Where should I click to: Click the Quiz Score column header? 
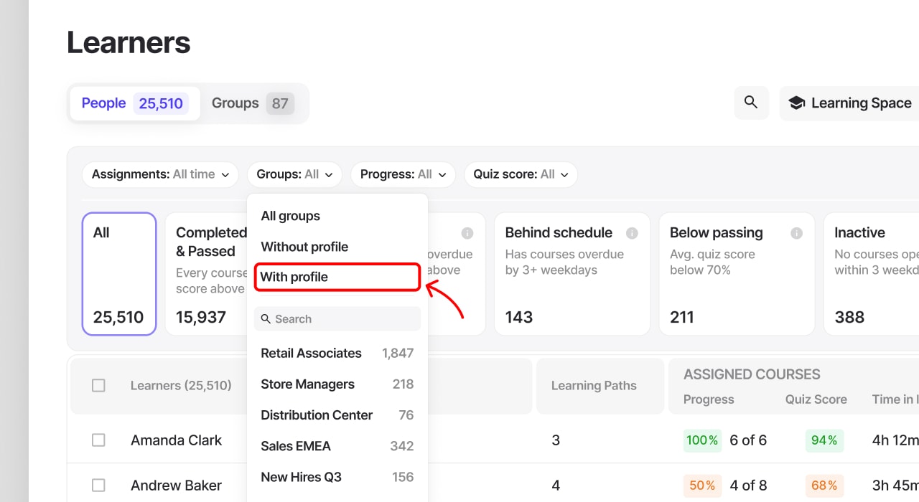816,399
